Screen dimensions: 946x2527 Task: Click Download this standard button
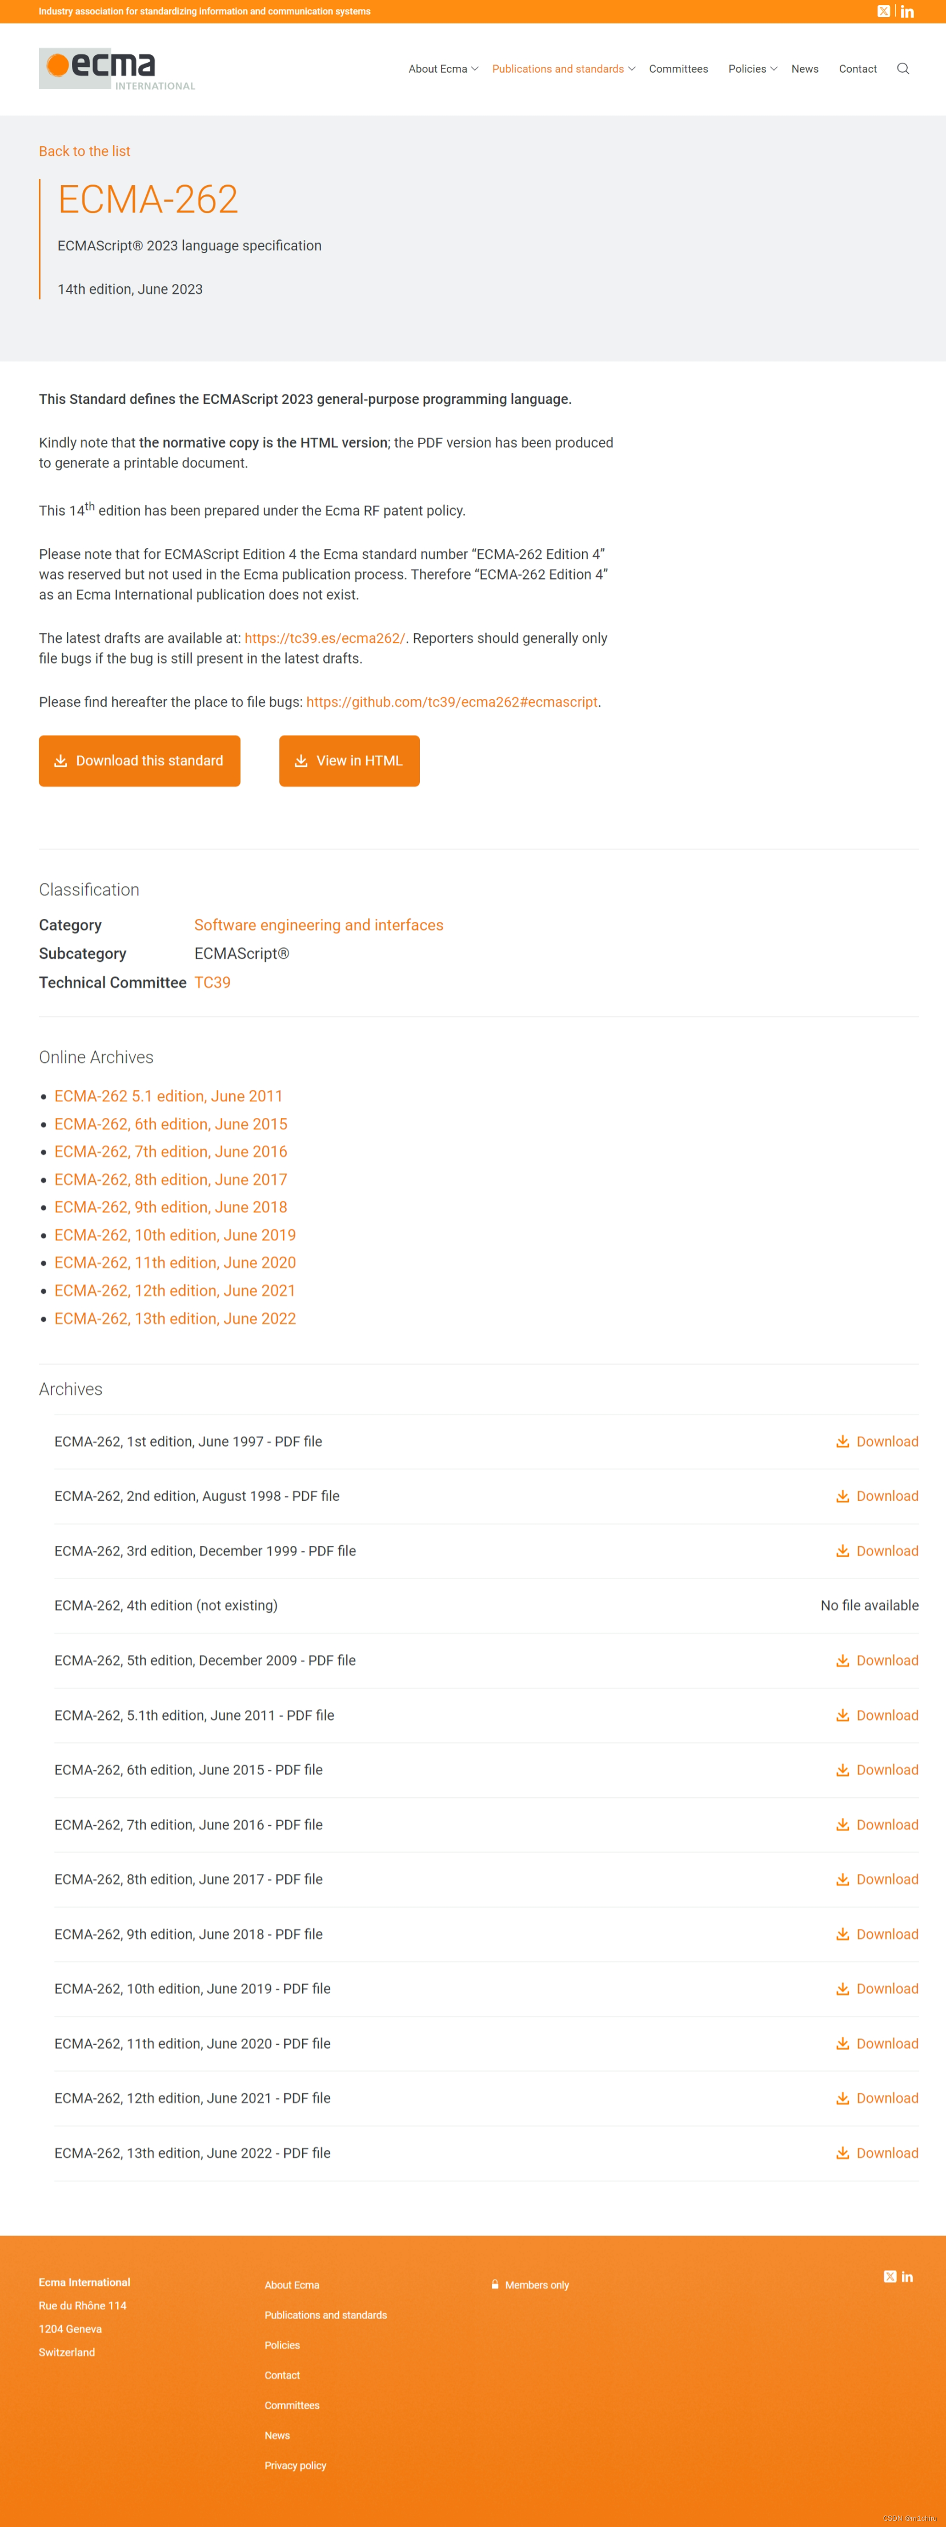(x=139, y=760)
